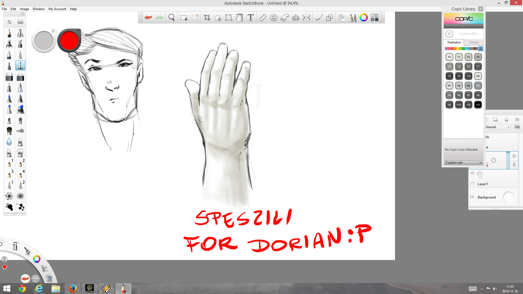This screenshot has width=523, height=294.
Task: Toggle the lock transparency on selected layer
Action: [514, 164]
